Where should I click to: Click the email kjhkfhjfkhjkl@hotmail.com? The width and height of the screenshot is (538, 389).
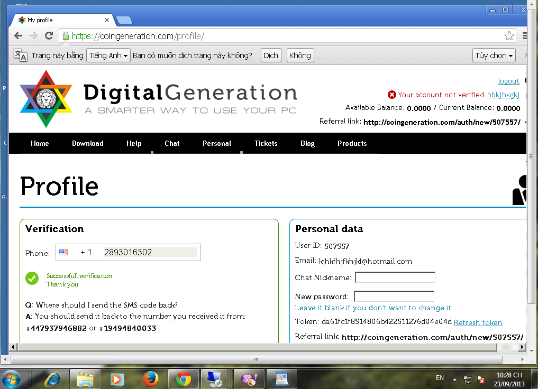(x=366, y=261)
